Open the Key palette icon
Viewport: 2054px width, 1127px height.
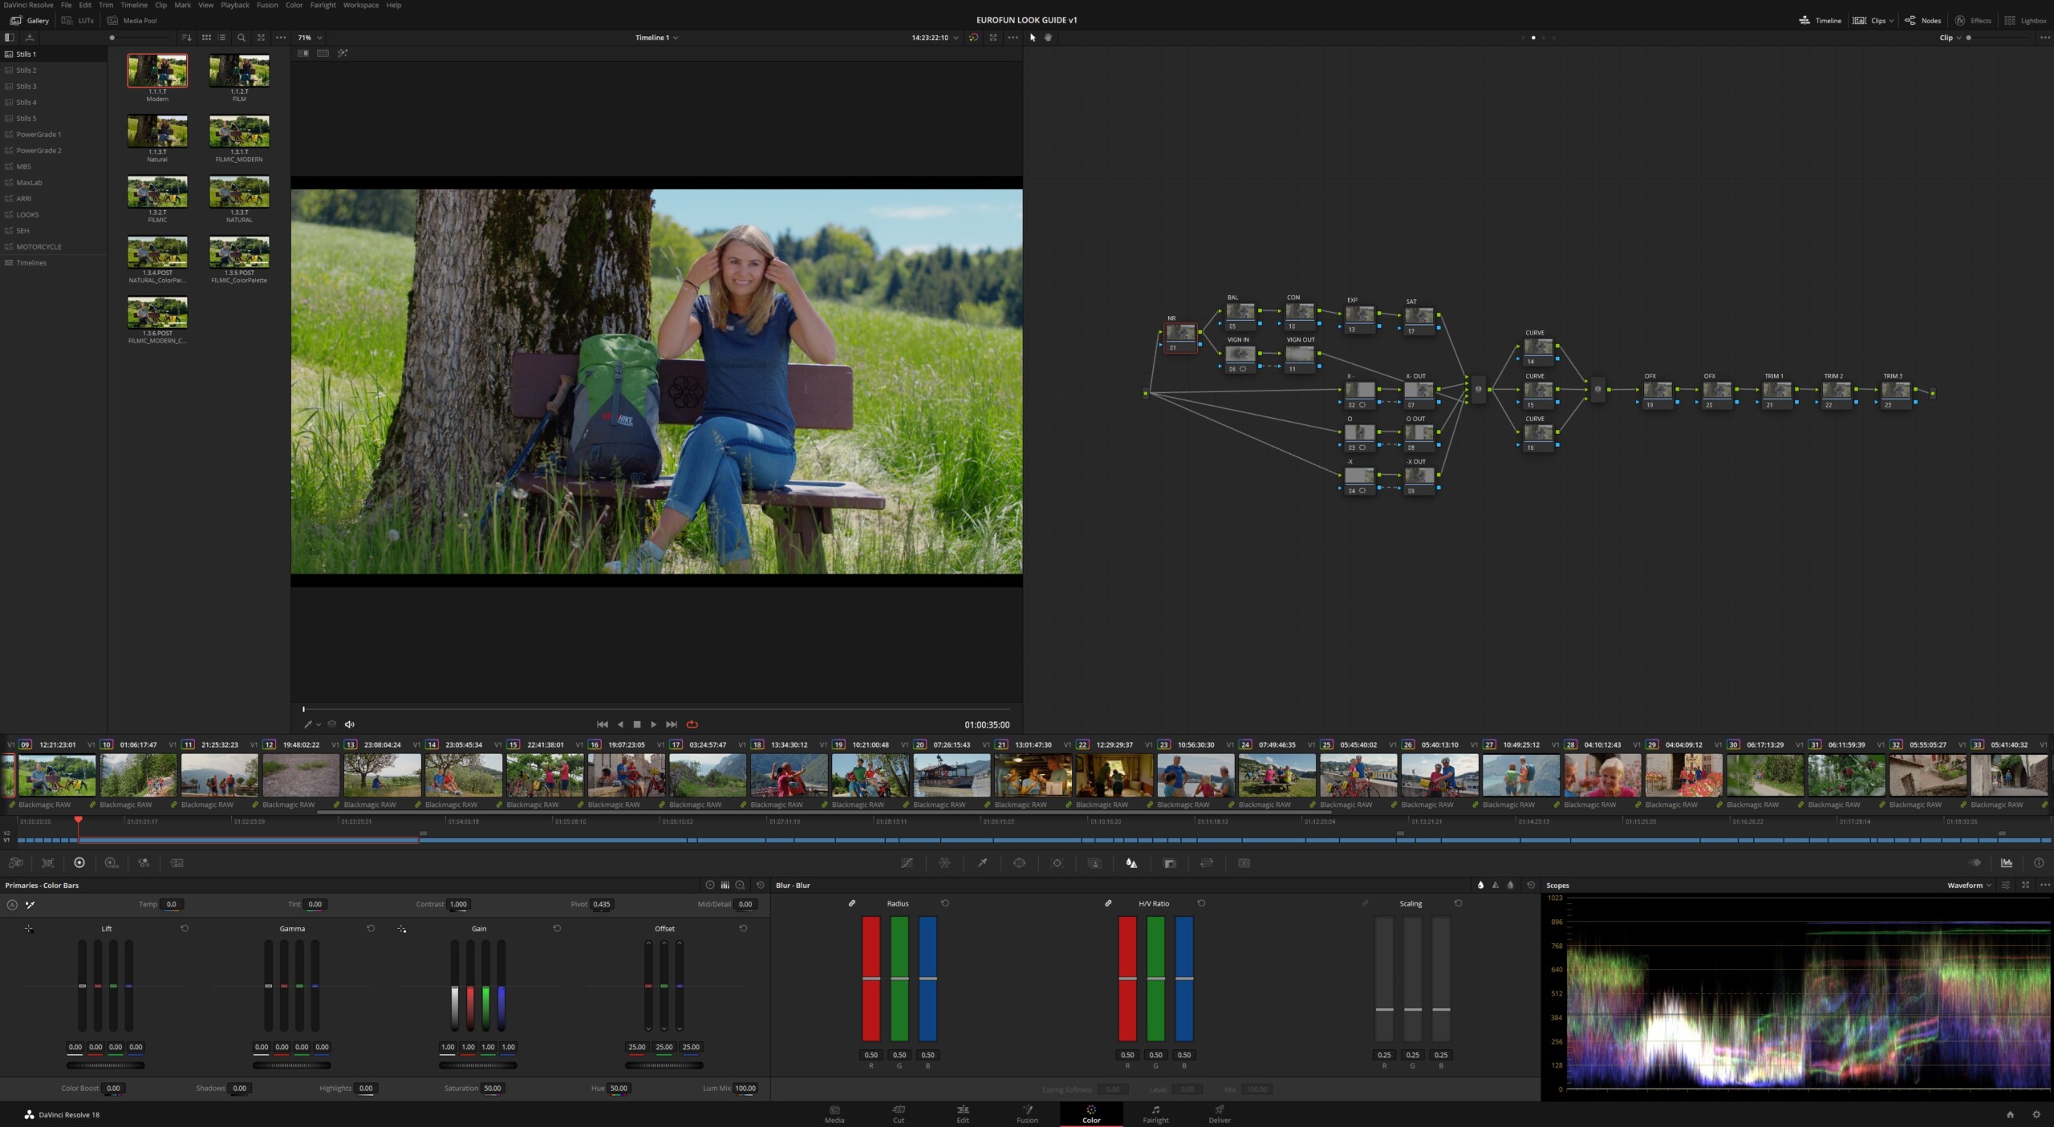click(x=1169, y=863)
